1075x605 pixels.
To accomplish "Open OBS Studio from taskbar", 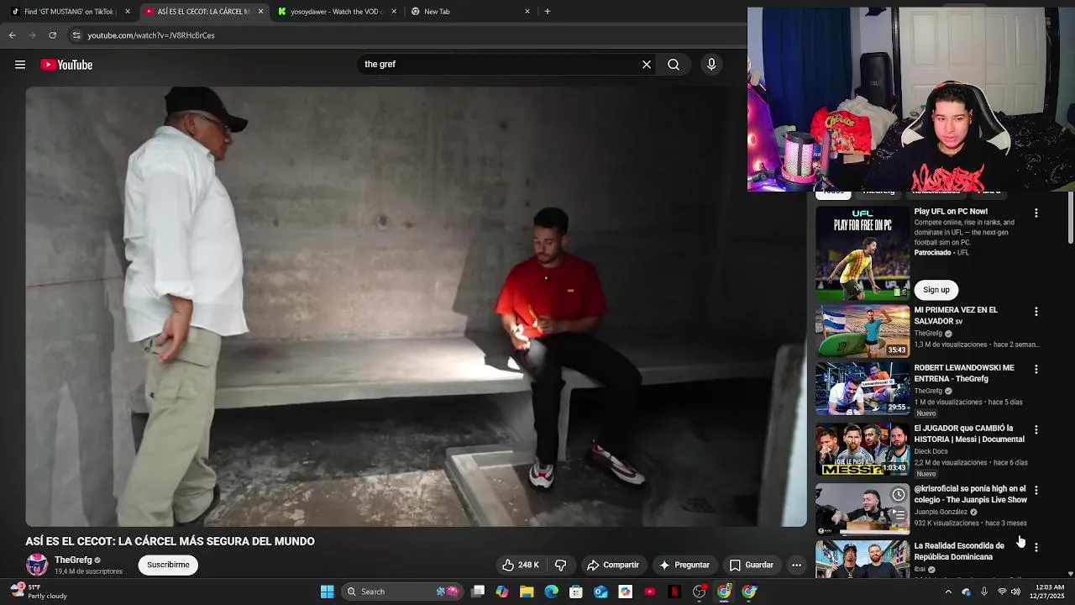I will point(699,592).
